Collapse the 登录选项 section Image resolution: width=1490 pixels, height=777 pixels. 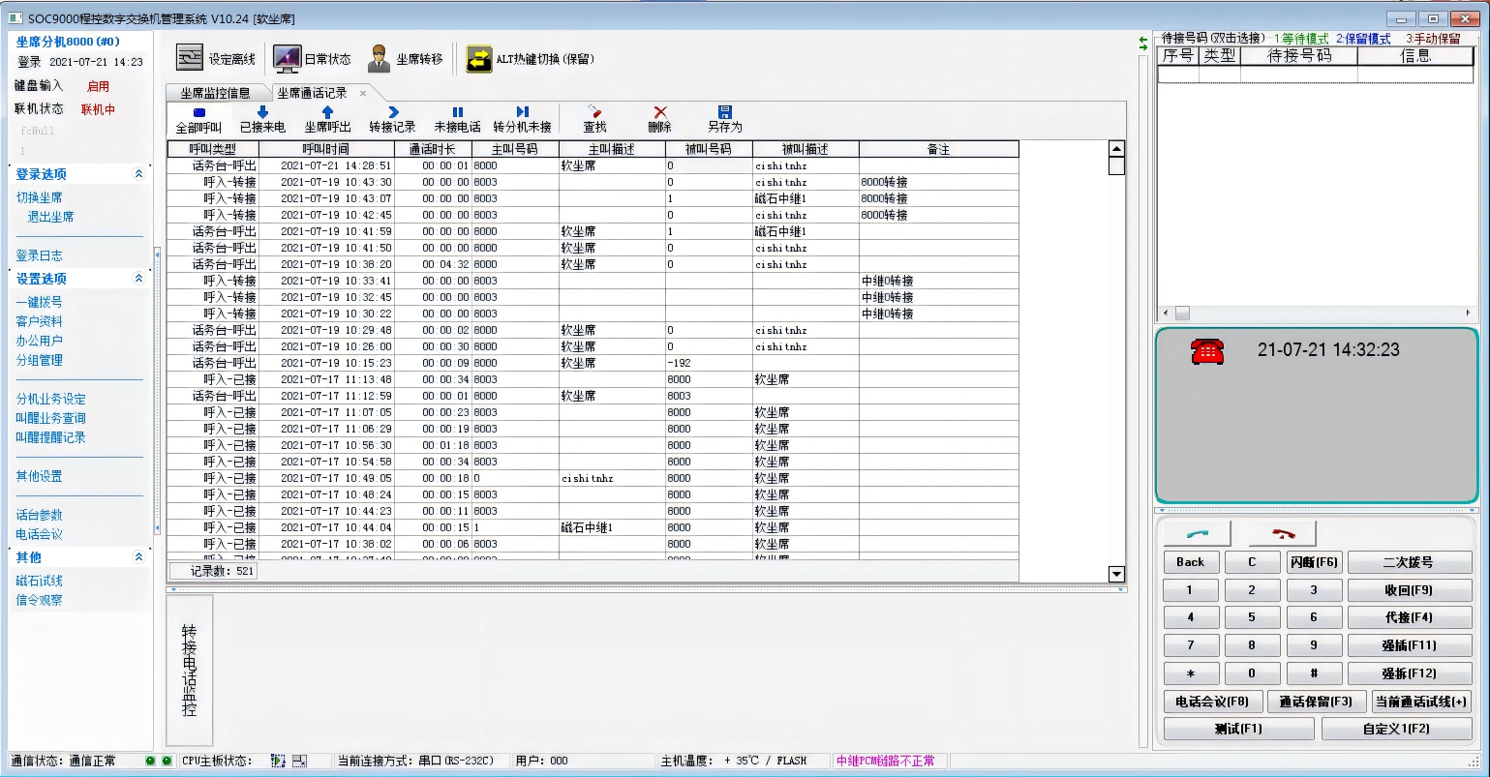coord(138,174)
